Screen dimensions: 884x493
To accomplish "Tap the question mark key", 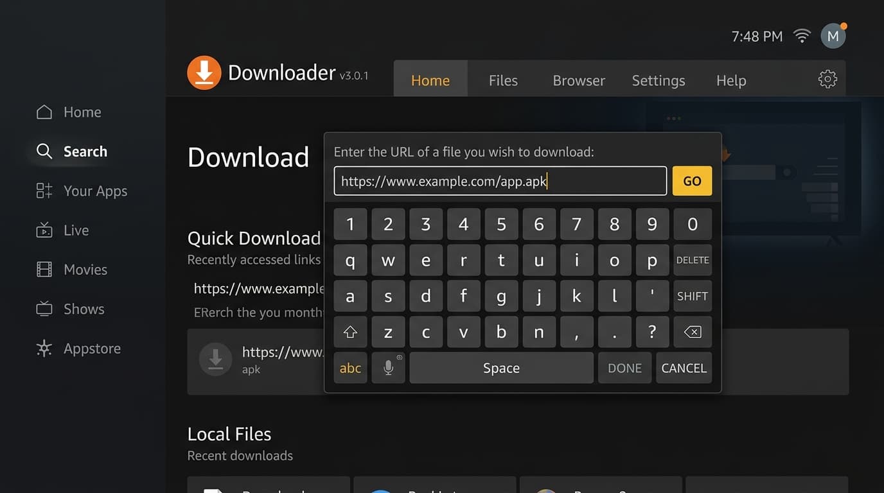I will pos(652,332).
